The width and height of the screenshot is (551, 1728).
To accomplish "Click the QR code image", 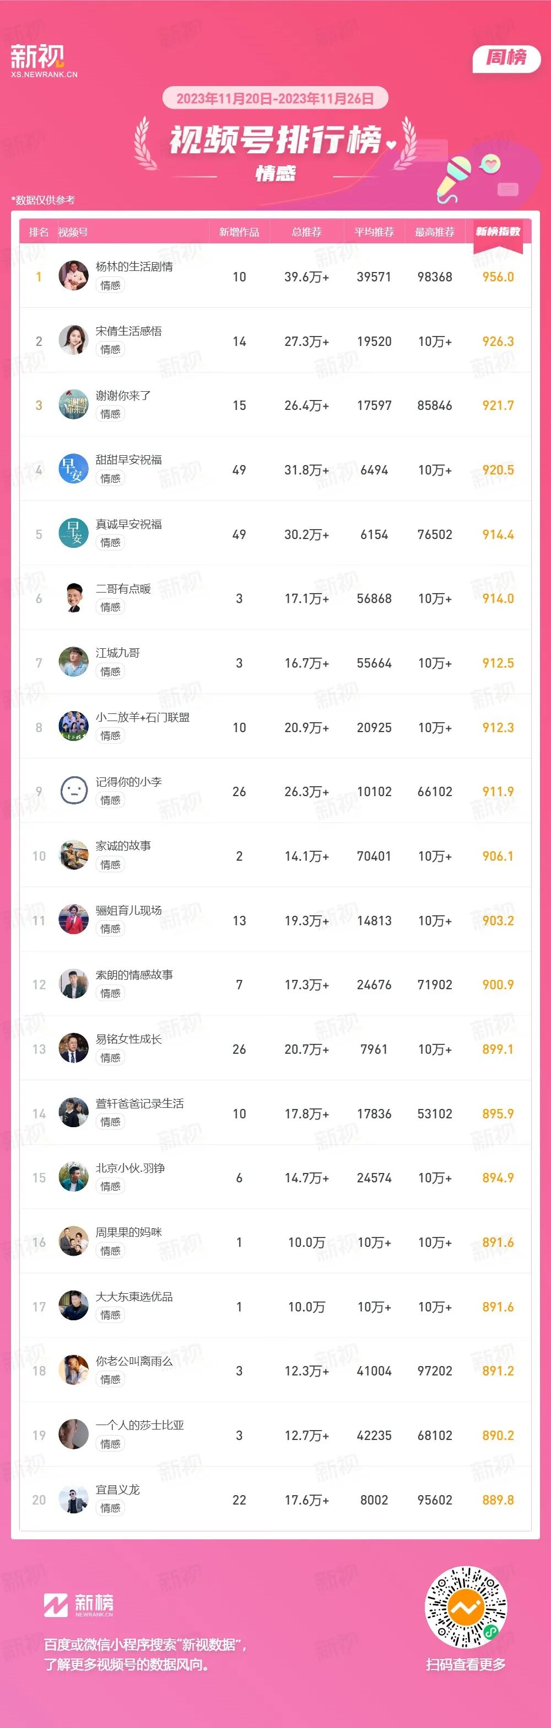I will coord(467,1607).
